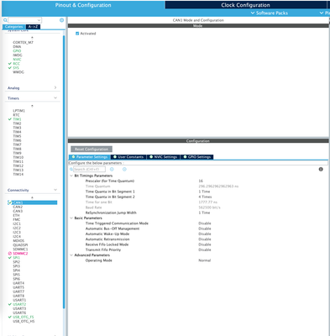Image resolution: width=330 pixels, height=336 pixels.
Task: Collapse Bit Timings Parameters section
Action: (x=71, y=176)
